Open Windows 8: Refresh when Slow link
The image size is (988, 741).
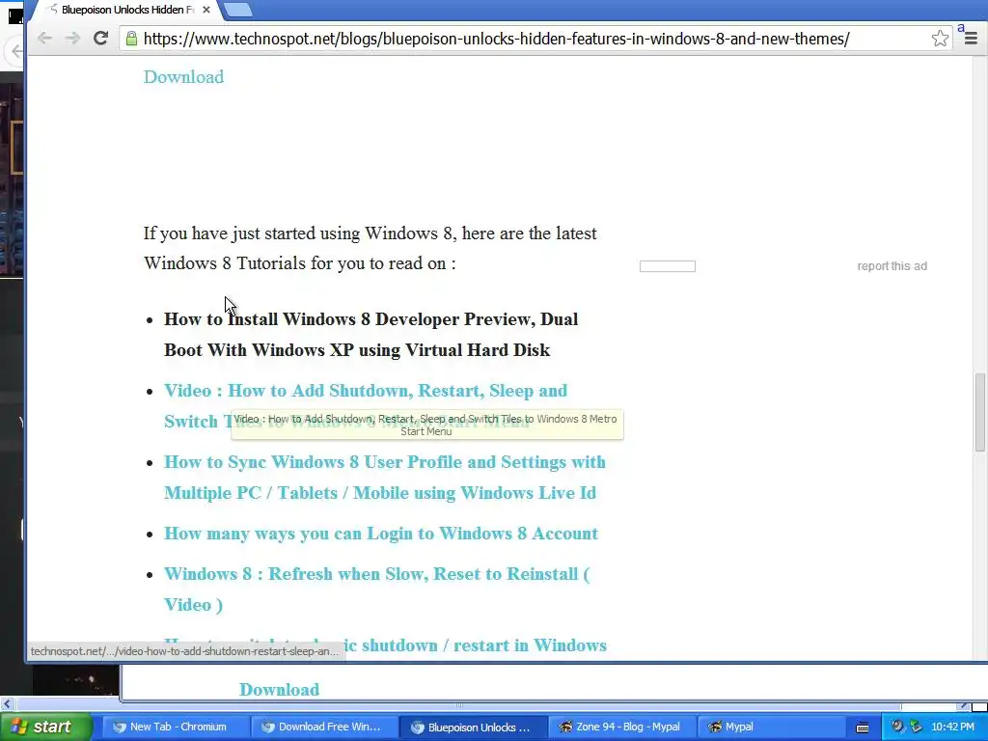(377, 589)
